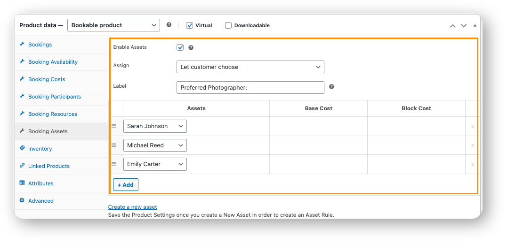The height and width of the screenshot is (244, 508).
Task: Click the tag icon beside Inventory
Action: pyautogui.click(x=22, y=148)
